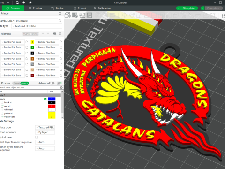Remove a filament with the minus button
The image size is (225, 169).
[x=48, y=34]
